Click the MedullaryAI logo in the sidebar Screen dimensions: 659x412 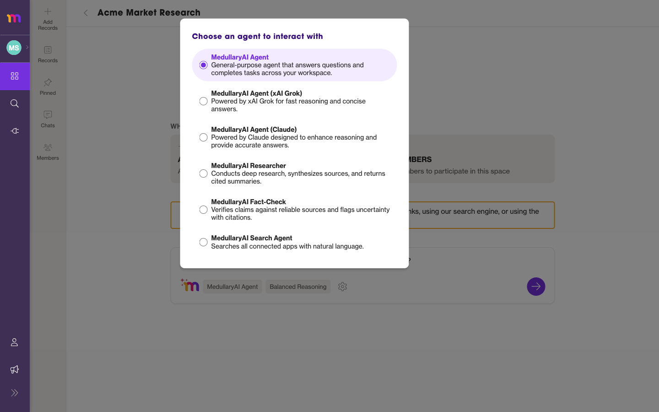pos(14,18)
